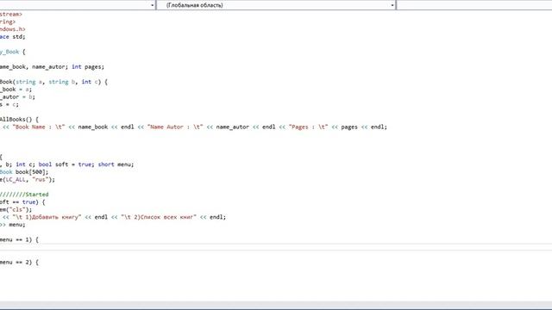Click the array declaration "book[500];"
The image size is (552, 310).
click(32, 172)
